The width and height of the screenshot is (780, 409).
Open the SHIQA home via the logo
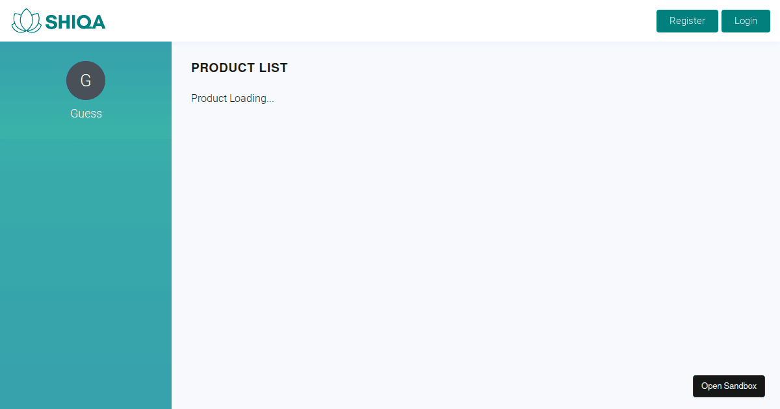click(x=58, y=20)
